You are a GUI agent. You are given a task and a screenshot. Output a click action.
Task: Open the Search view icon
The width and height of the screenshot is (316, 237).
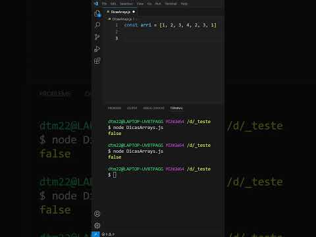(x=97, y=25)
